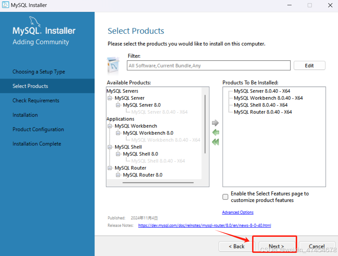The height and width of the screenshot is (256, 338).
Task: Select MySQL Workbench 8.0.40 - X64 to install
Action: point(268,98)
